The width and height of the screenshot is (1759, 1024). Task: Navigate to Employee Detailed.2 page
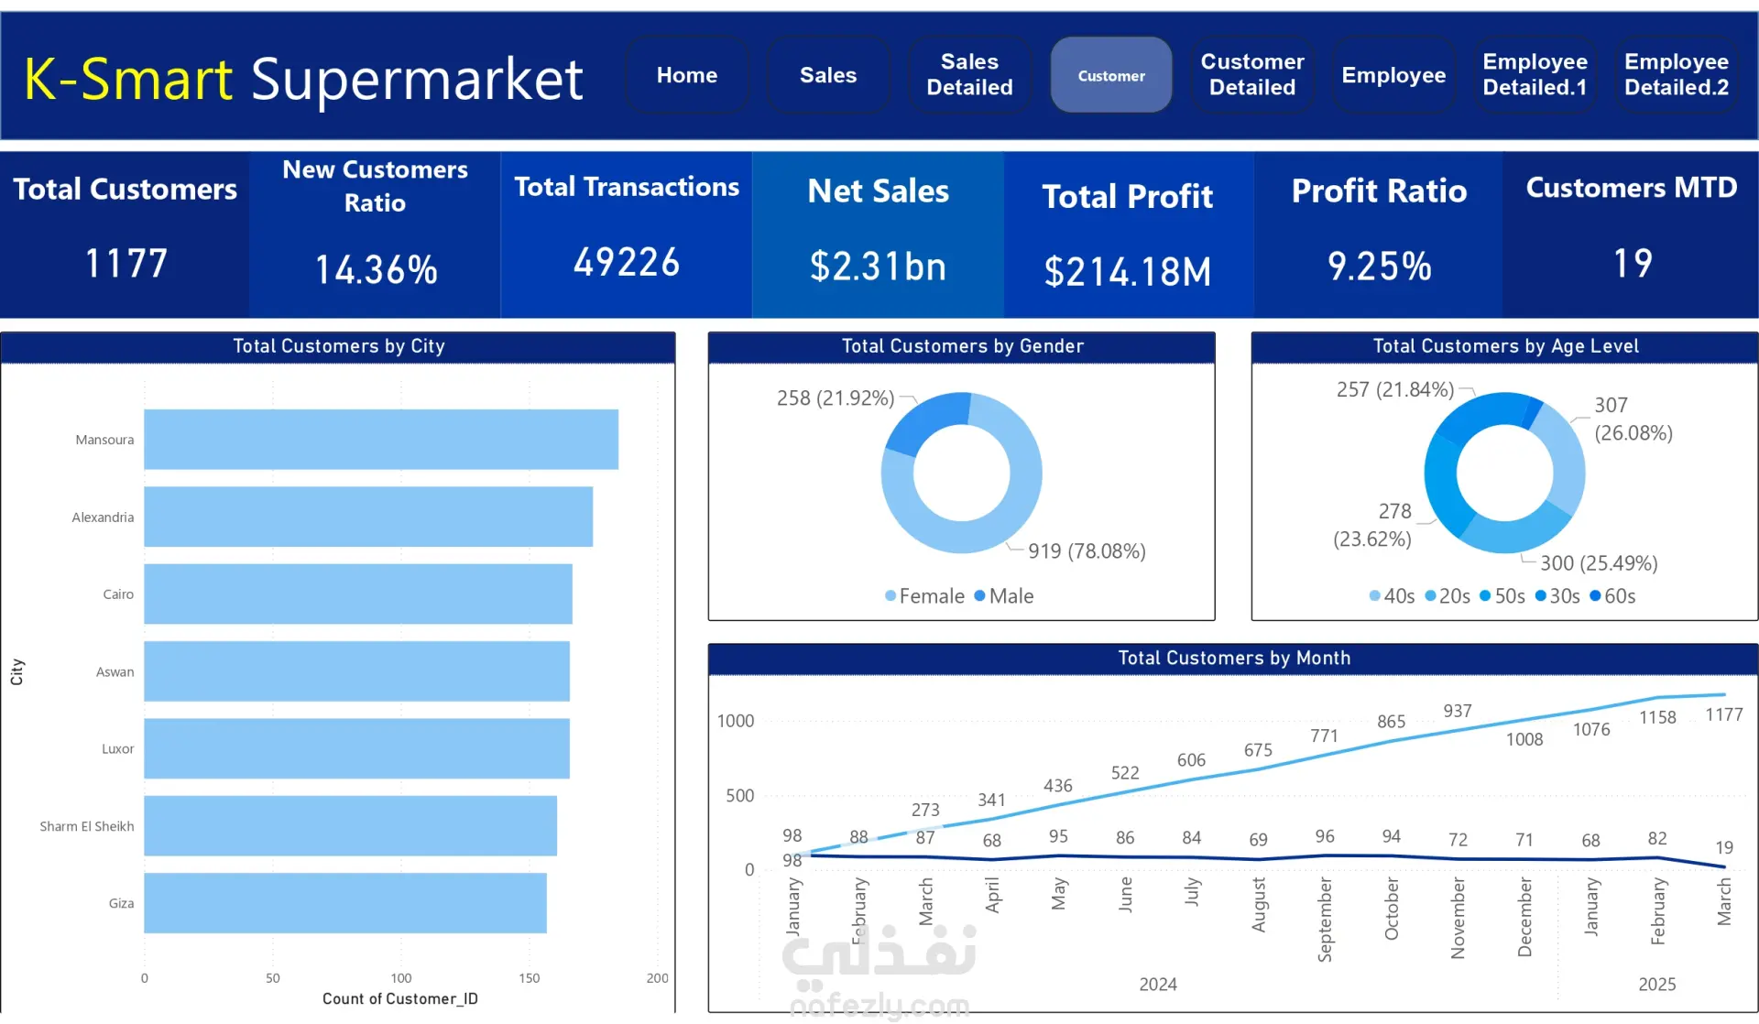tap(1676, 75)
